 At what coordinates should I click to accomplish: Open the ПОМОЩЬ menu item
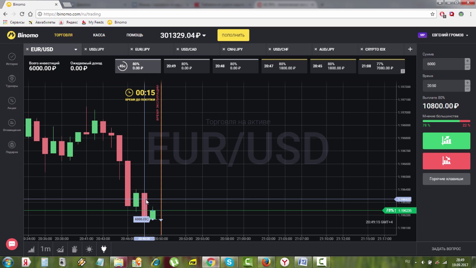tap(135, 35)
